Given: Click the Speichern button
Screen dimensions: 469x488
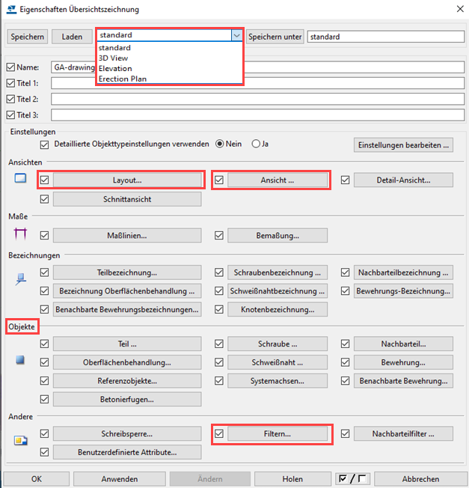Looking at the screenshot, I should 28,37.
